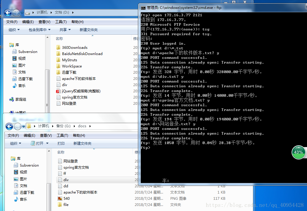Expand 组织 dropdown in D: drive toolbar
This screenshot has width=307, height=211.
tap(14, 30)
